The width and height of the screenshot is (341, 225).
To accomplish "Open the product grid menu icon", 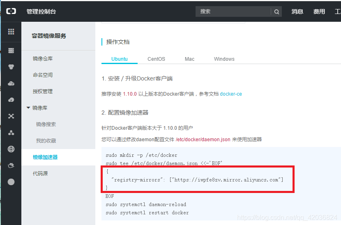I will 11,32.
